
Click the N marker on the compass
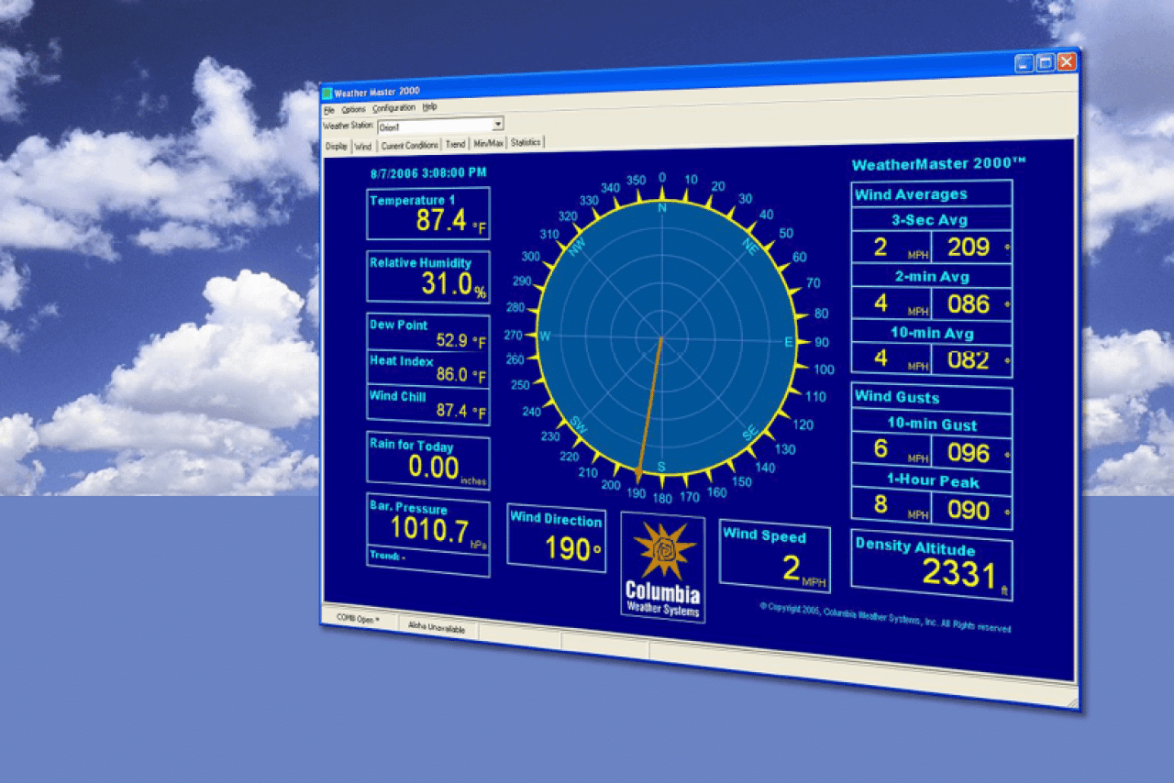click(x=661, y=208)
